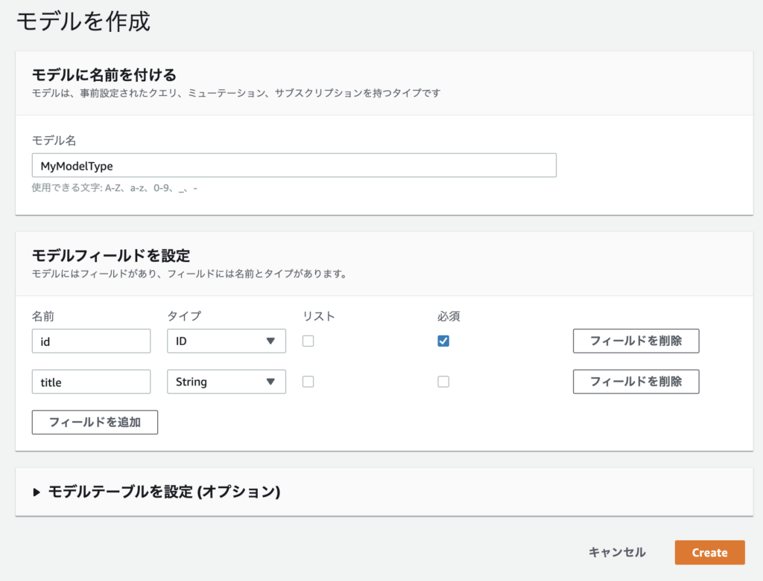
Task: Click the フィールドを追加 button
Action: (x=95, y=422)
